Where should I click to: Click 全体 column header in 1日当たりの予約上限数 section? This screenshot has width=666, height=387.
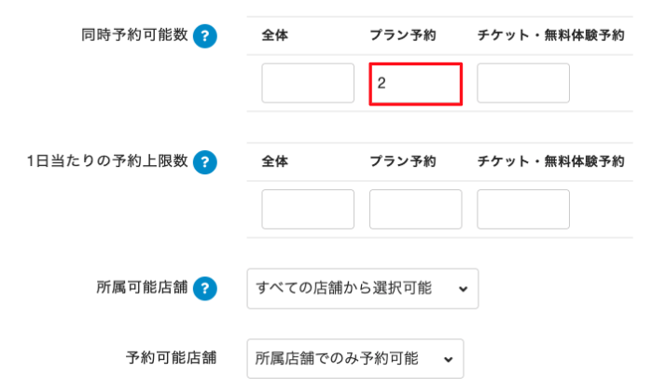point(275,161)
